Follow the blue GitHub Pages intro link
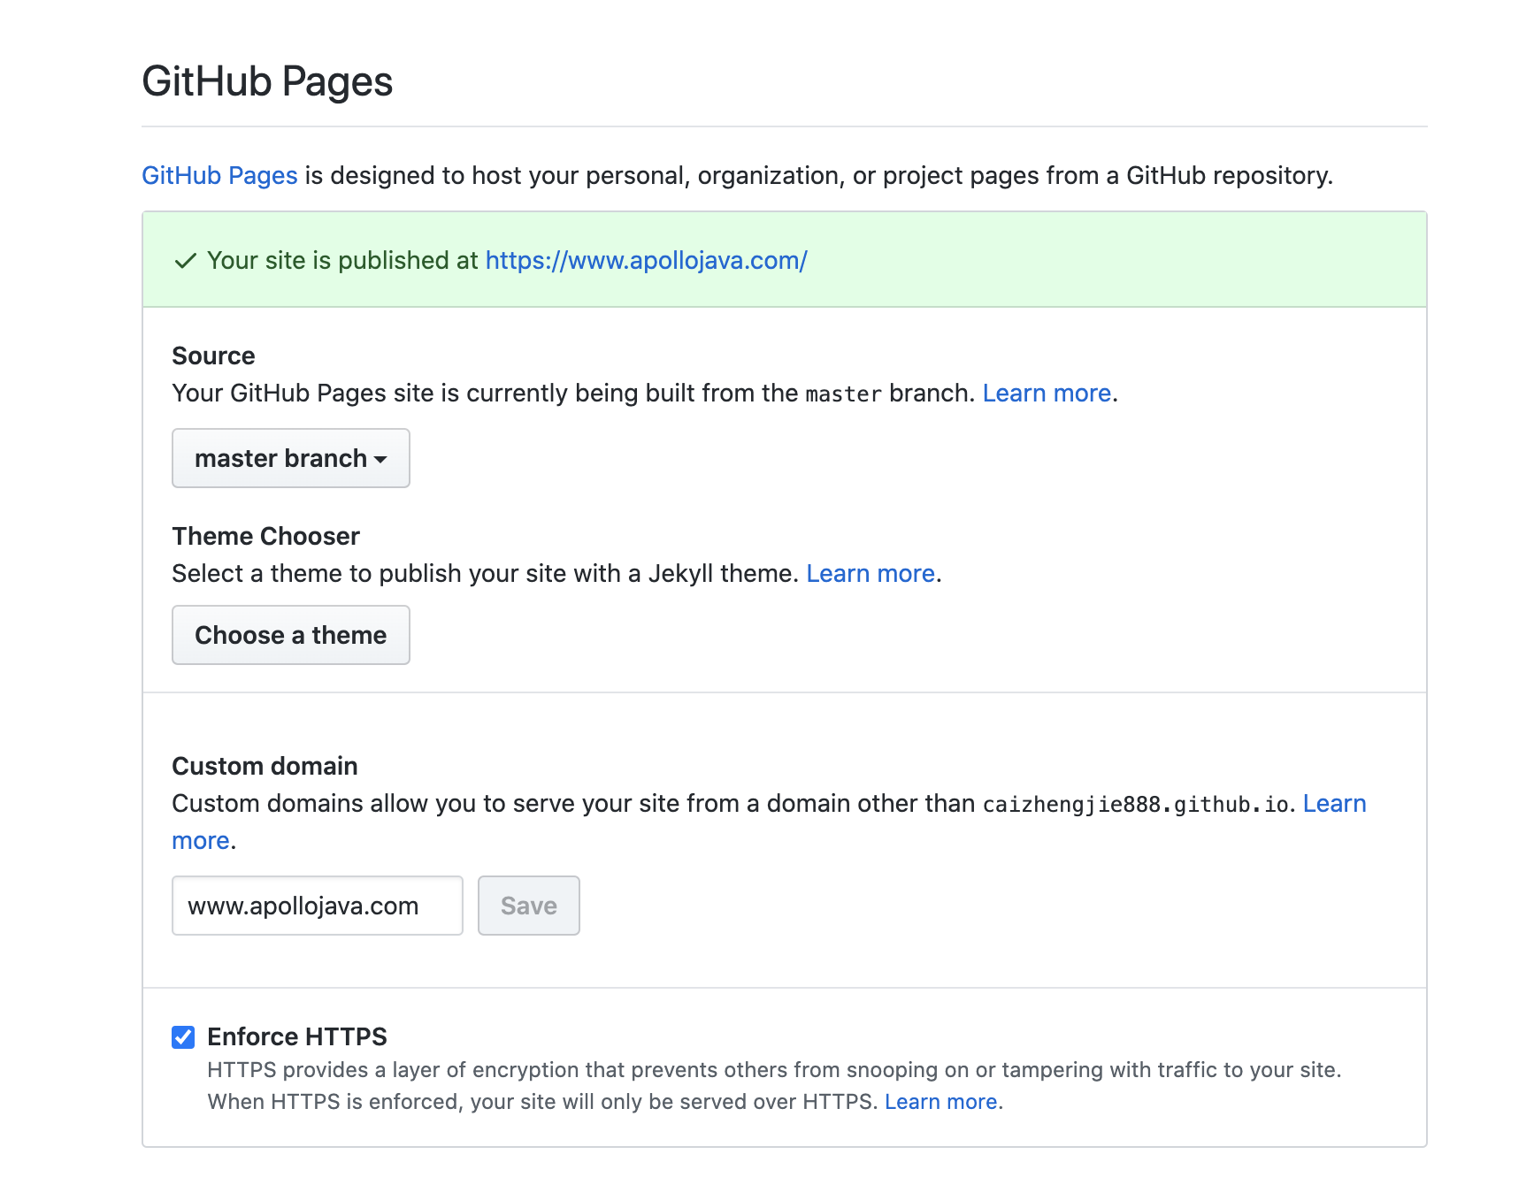 point(219,176)
